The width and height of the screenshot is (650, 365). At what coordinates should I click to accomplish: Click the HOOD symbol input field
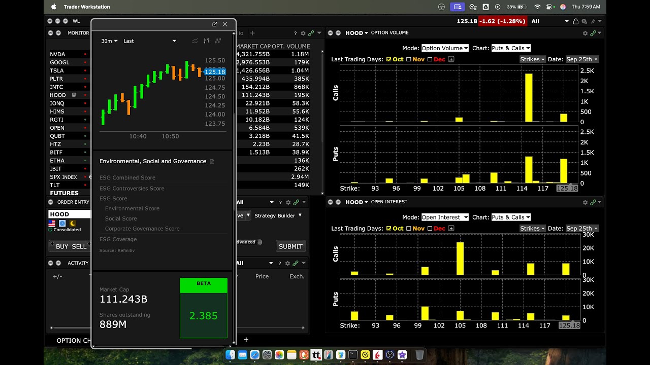pos(69,214)
